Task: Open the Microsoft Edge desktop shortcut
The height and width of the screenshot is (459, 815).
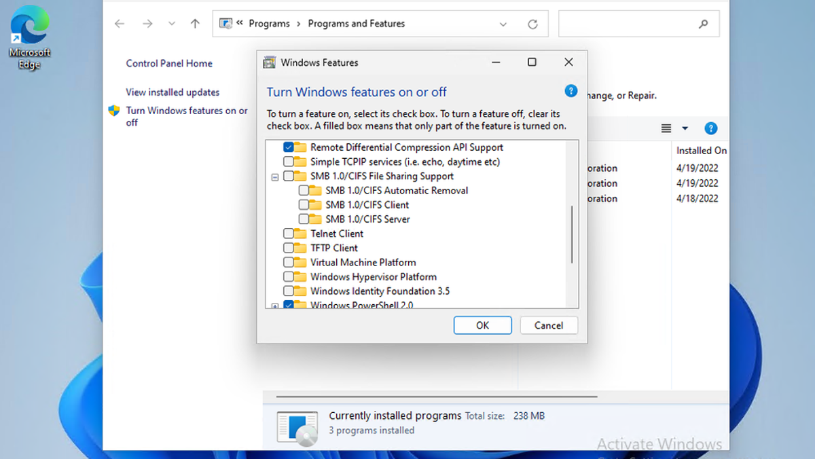Action: tap(30, 37)
